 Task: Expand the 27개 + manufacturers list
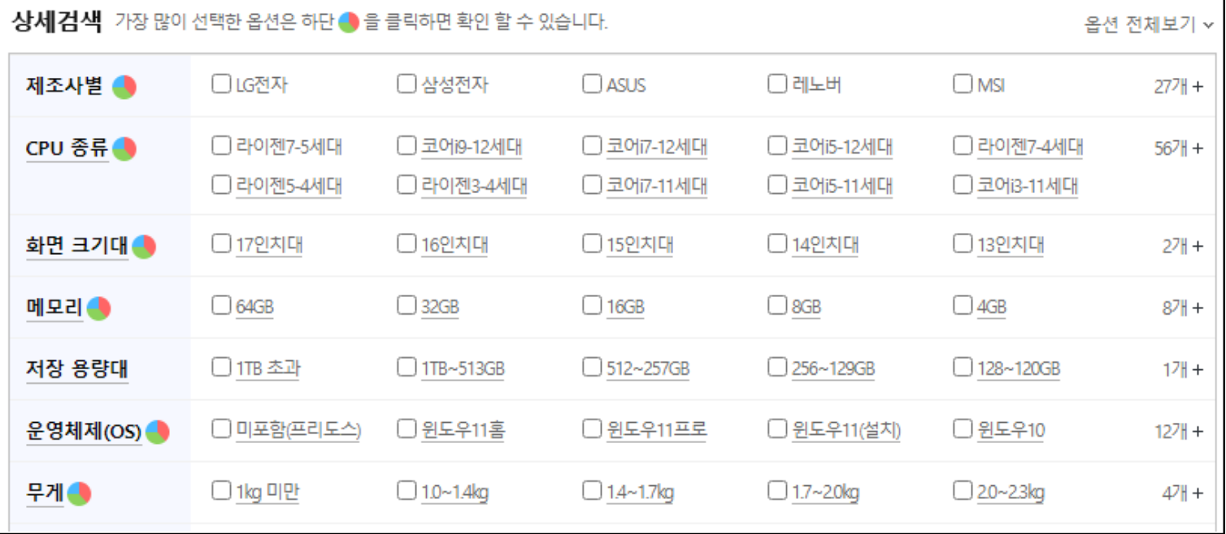[x=1178, y=87]
